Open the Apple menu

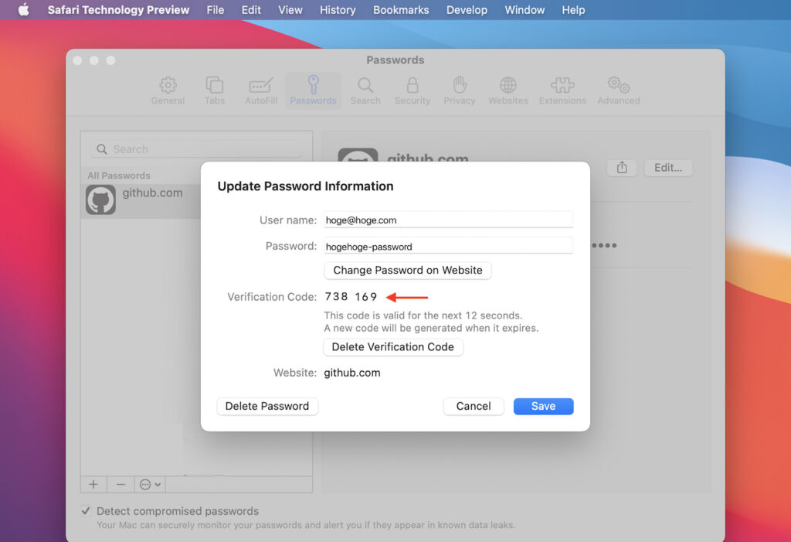point(23,10)
